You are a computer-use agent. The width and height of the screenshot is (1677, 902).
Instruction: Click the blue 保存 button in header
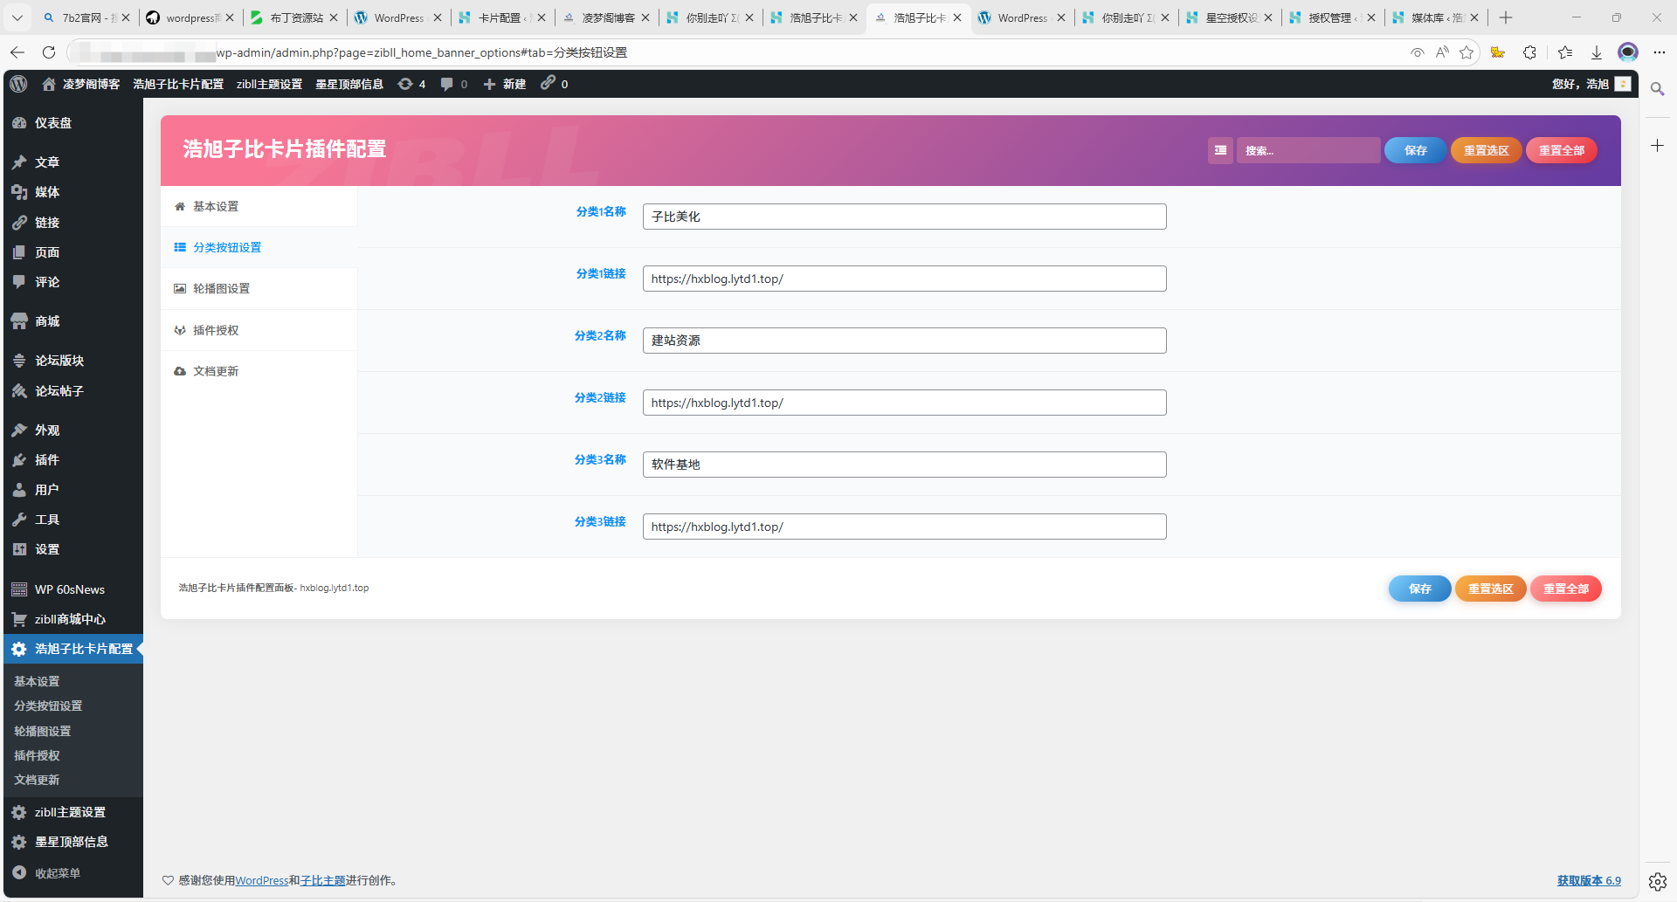coord(1415,150)
